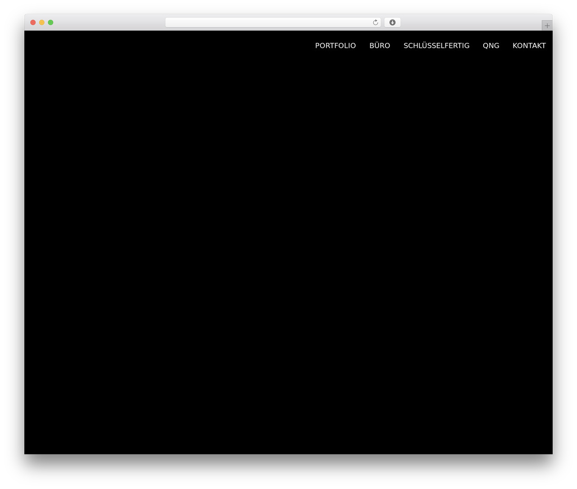Viewport: 577px width, 489px height.
Task: Open the PORTFOLIO menu item
Action: click(335, 46)
